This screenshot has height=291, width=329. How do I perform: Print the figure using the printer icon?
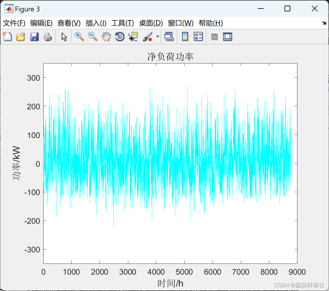[48, 37]
